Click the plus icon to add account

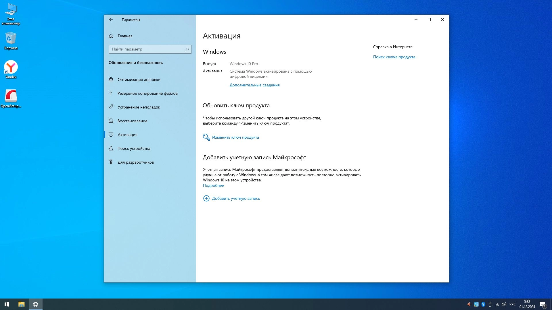(x=206, y=198)
